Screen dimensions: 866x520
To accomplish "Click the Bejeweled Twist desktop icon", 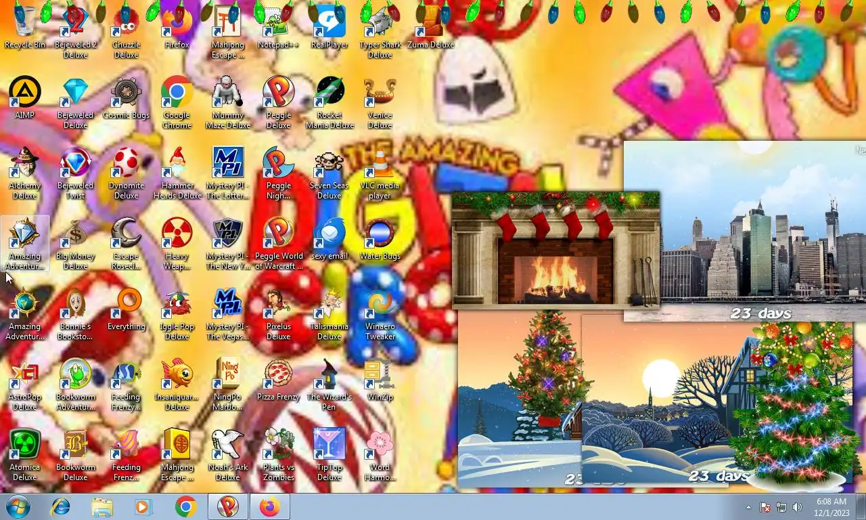I will point(76,173).
